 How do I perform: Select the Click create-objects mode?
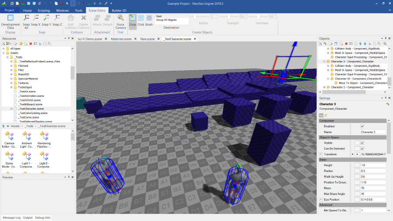click(x=141, y=20)
